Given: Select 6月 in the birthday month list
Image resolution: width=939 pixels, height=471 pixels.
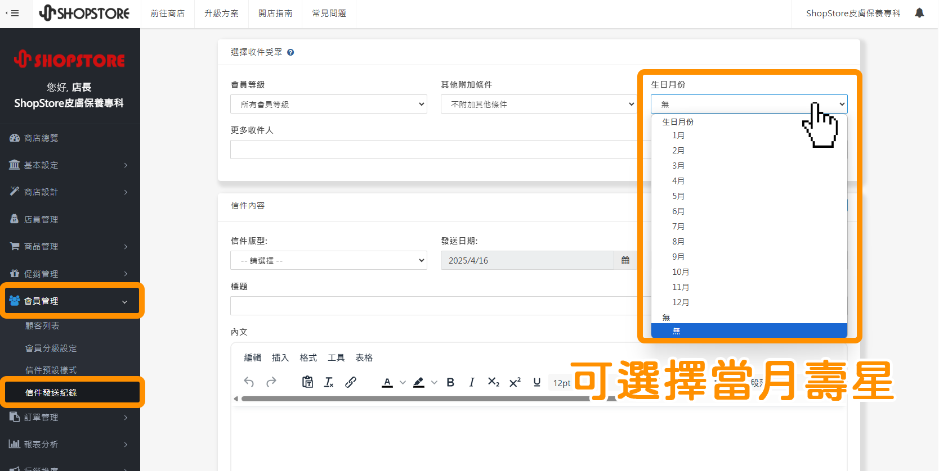Looking at the screenshot, I should [x=749, y=211].
